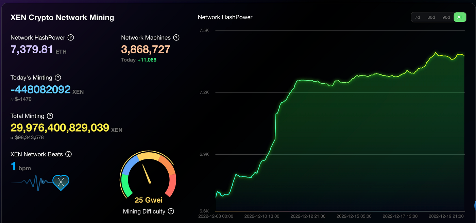Click the 25 Gwei gauge value

click(x=149, y=200)
